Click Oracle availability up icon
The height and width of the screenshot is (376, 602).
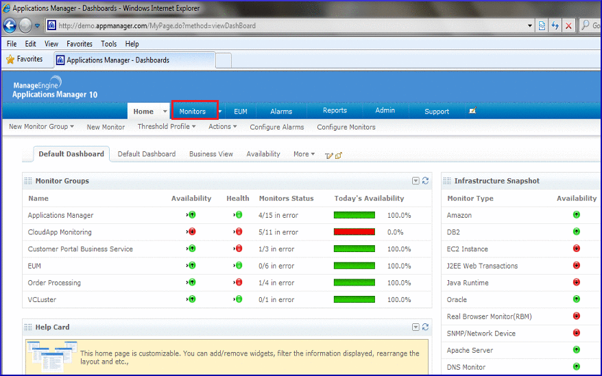tap(576, 299)
